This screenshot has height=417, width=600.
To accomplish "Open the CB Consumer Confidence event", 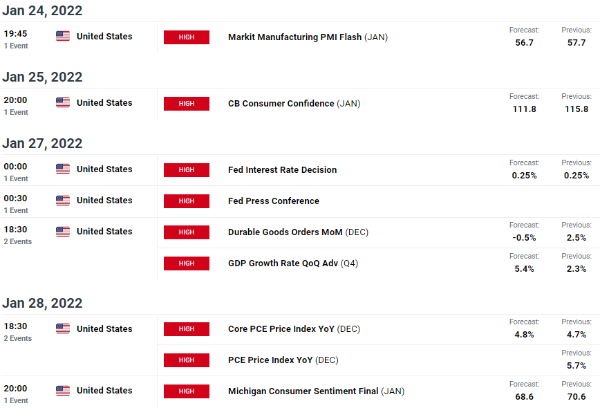I will pyautogui.click(x=282, y=104).
